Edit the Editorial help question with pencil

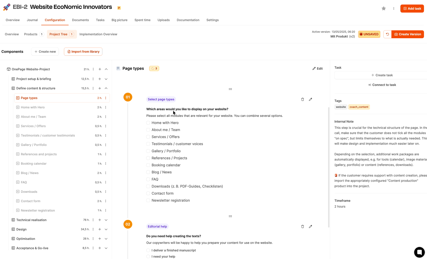tap(310, 226)
